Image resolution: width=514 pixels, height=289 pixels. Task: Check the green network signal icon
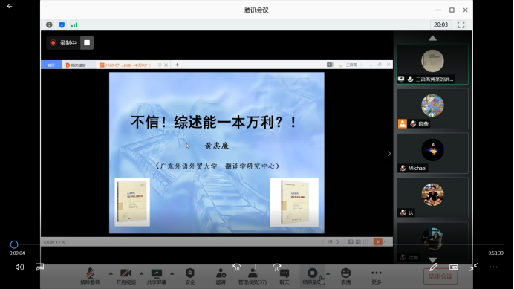click(74, 25)
